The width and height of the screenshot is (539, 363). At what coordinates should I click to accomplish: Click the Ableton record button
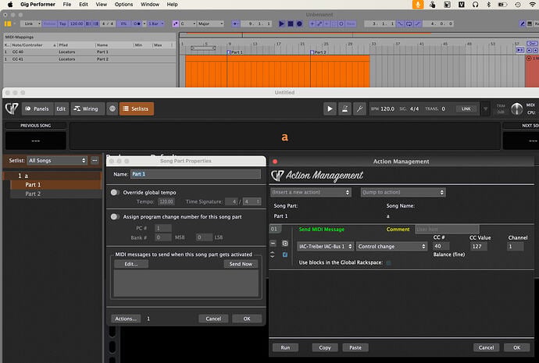299,23
